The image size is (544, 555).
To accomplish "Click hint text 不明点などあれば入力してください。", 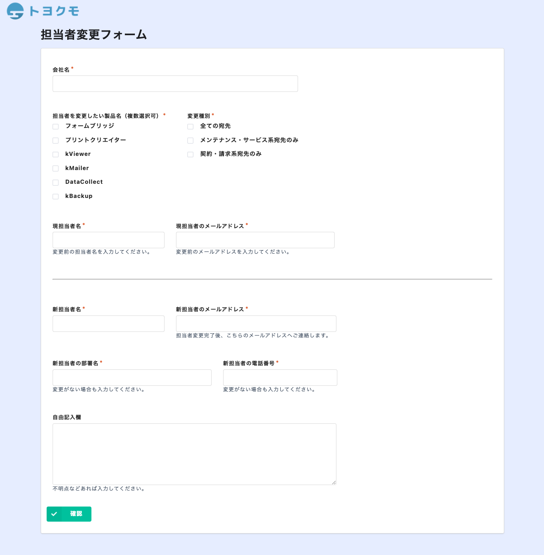I will tap(99, 489).
